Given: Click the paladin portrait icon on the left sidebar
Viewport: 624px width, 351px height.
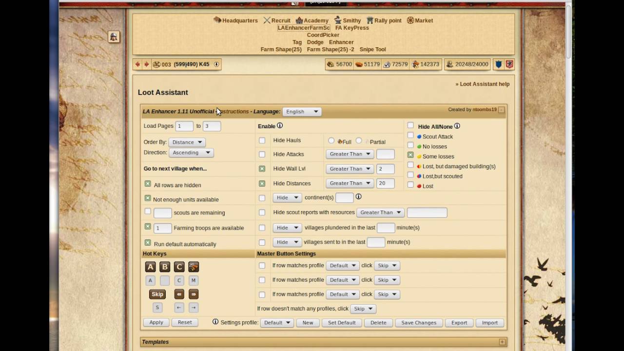Looking at the screenshot, I should pyautogui.click(x=114, y=37).
